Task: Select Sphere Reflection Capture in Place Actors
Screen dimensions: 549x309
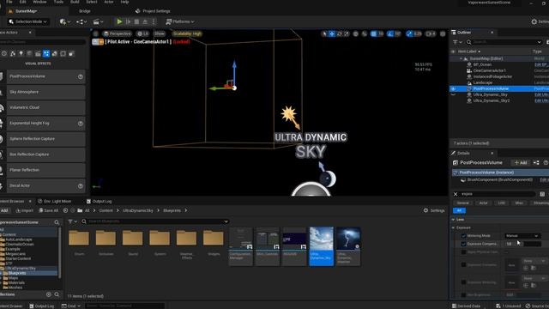Action: [x=45, y=139]
